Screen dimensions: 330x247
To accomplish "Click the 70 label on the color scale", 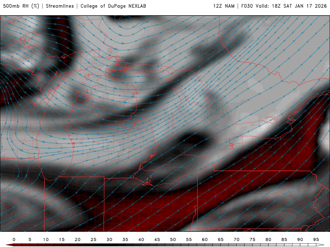I will (236, 240).
